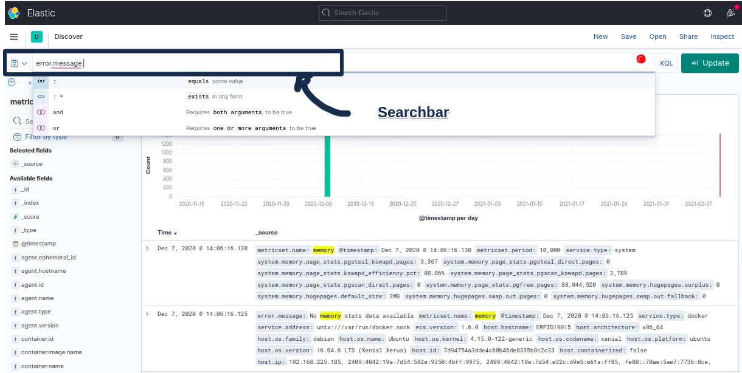Select "and" from the autocomplete suggestions
Image resolution: width=742 pixels, height=373 pixels.
click(58, 112)
